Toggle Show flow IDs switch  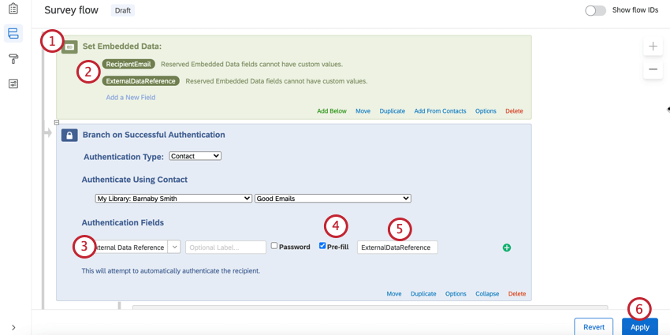coord(595,10)
